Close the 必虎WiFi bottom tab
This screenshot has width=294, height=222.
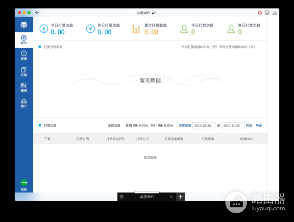[171, 197]
